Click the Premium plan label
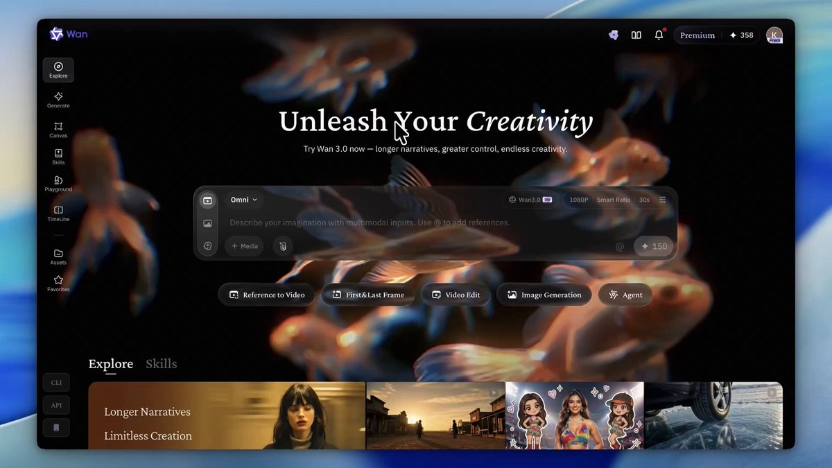Screen dimensions: 832x468 click(x=697, y=35)
